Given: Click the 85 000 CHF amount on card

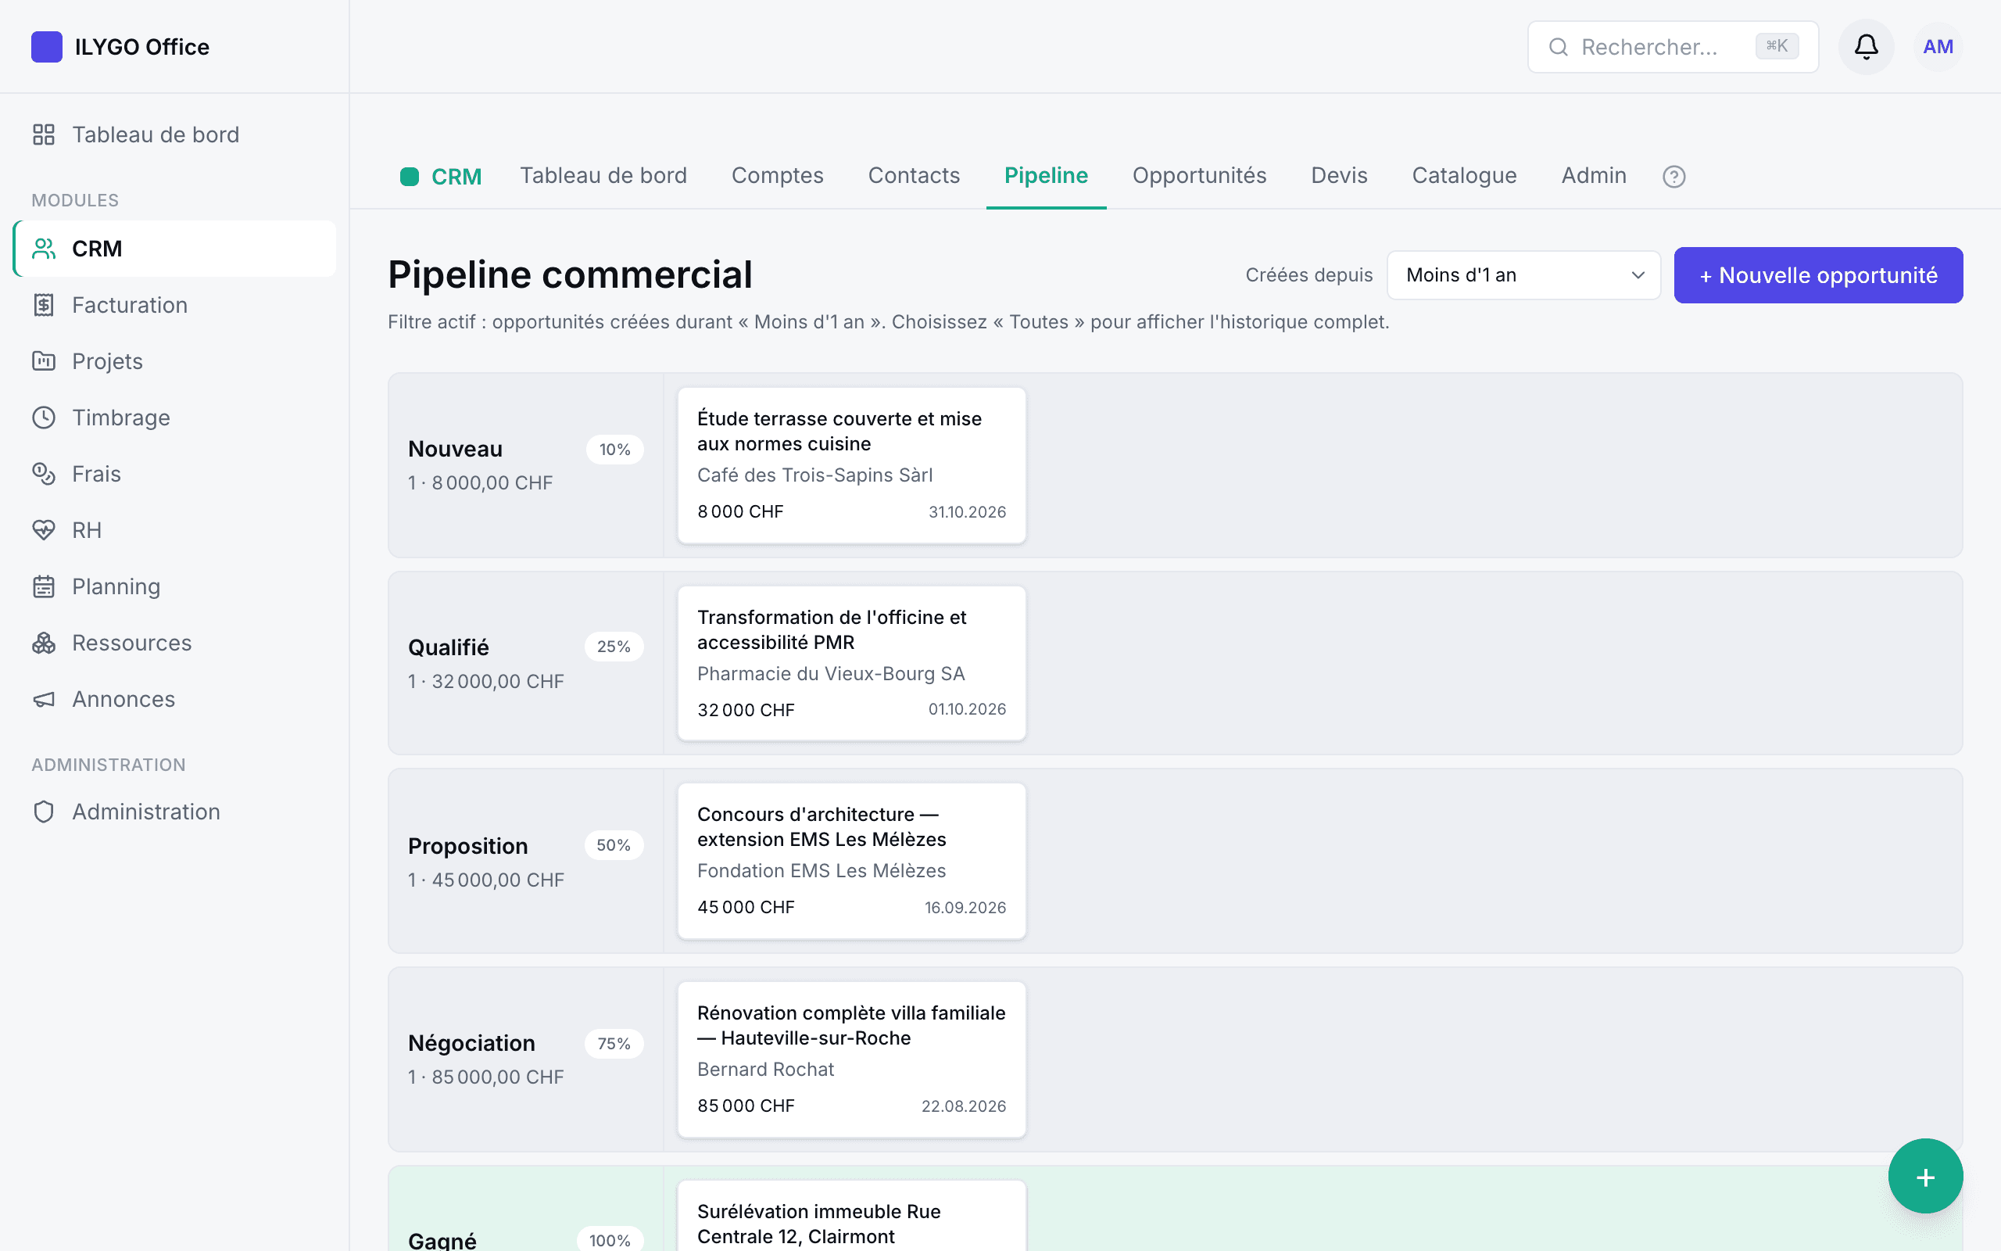Looking at the screenshot, I should 745,1106.
